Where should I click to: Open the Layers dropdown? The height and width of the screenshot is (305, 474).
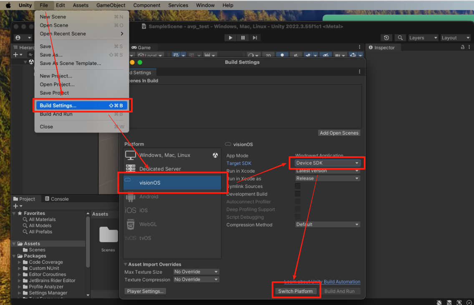click(423, 38)
